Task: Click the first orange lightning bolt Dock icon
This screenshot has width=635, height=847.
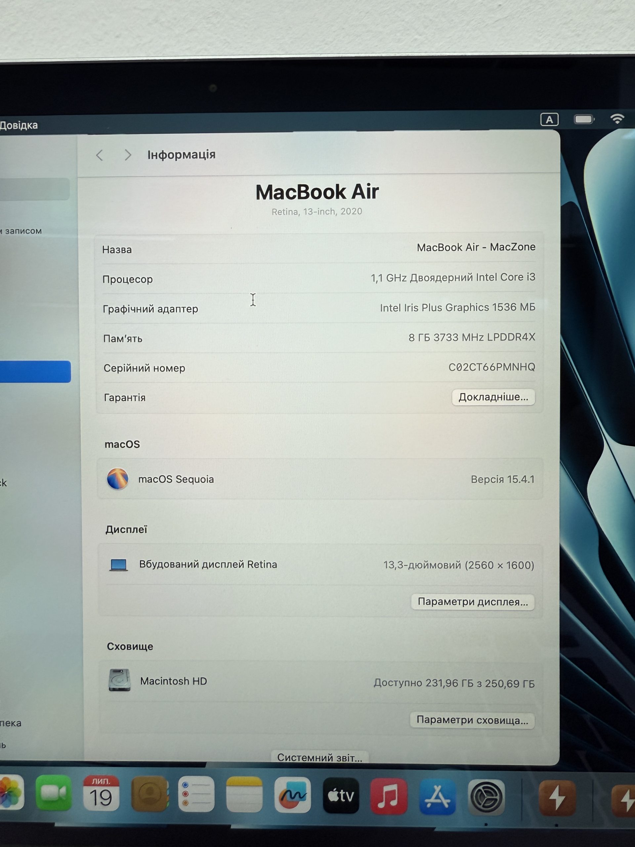Action: click(x=557, y=798)
